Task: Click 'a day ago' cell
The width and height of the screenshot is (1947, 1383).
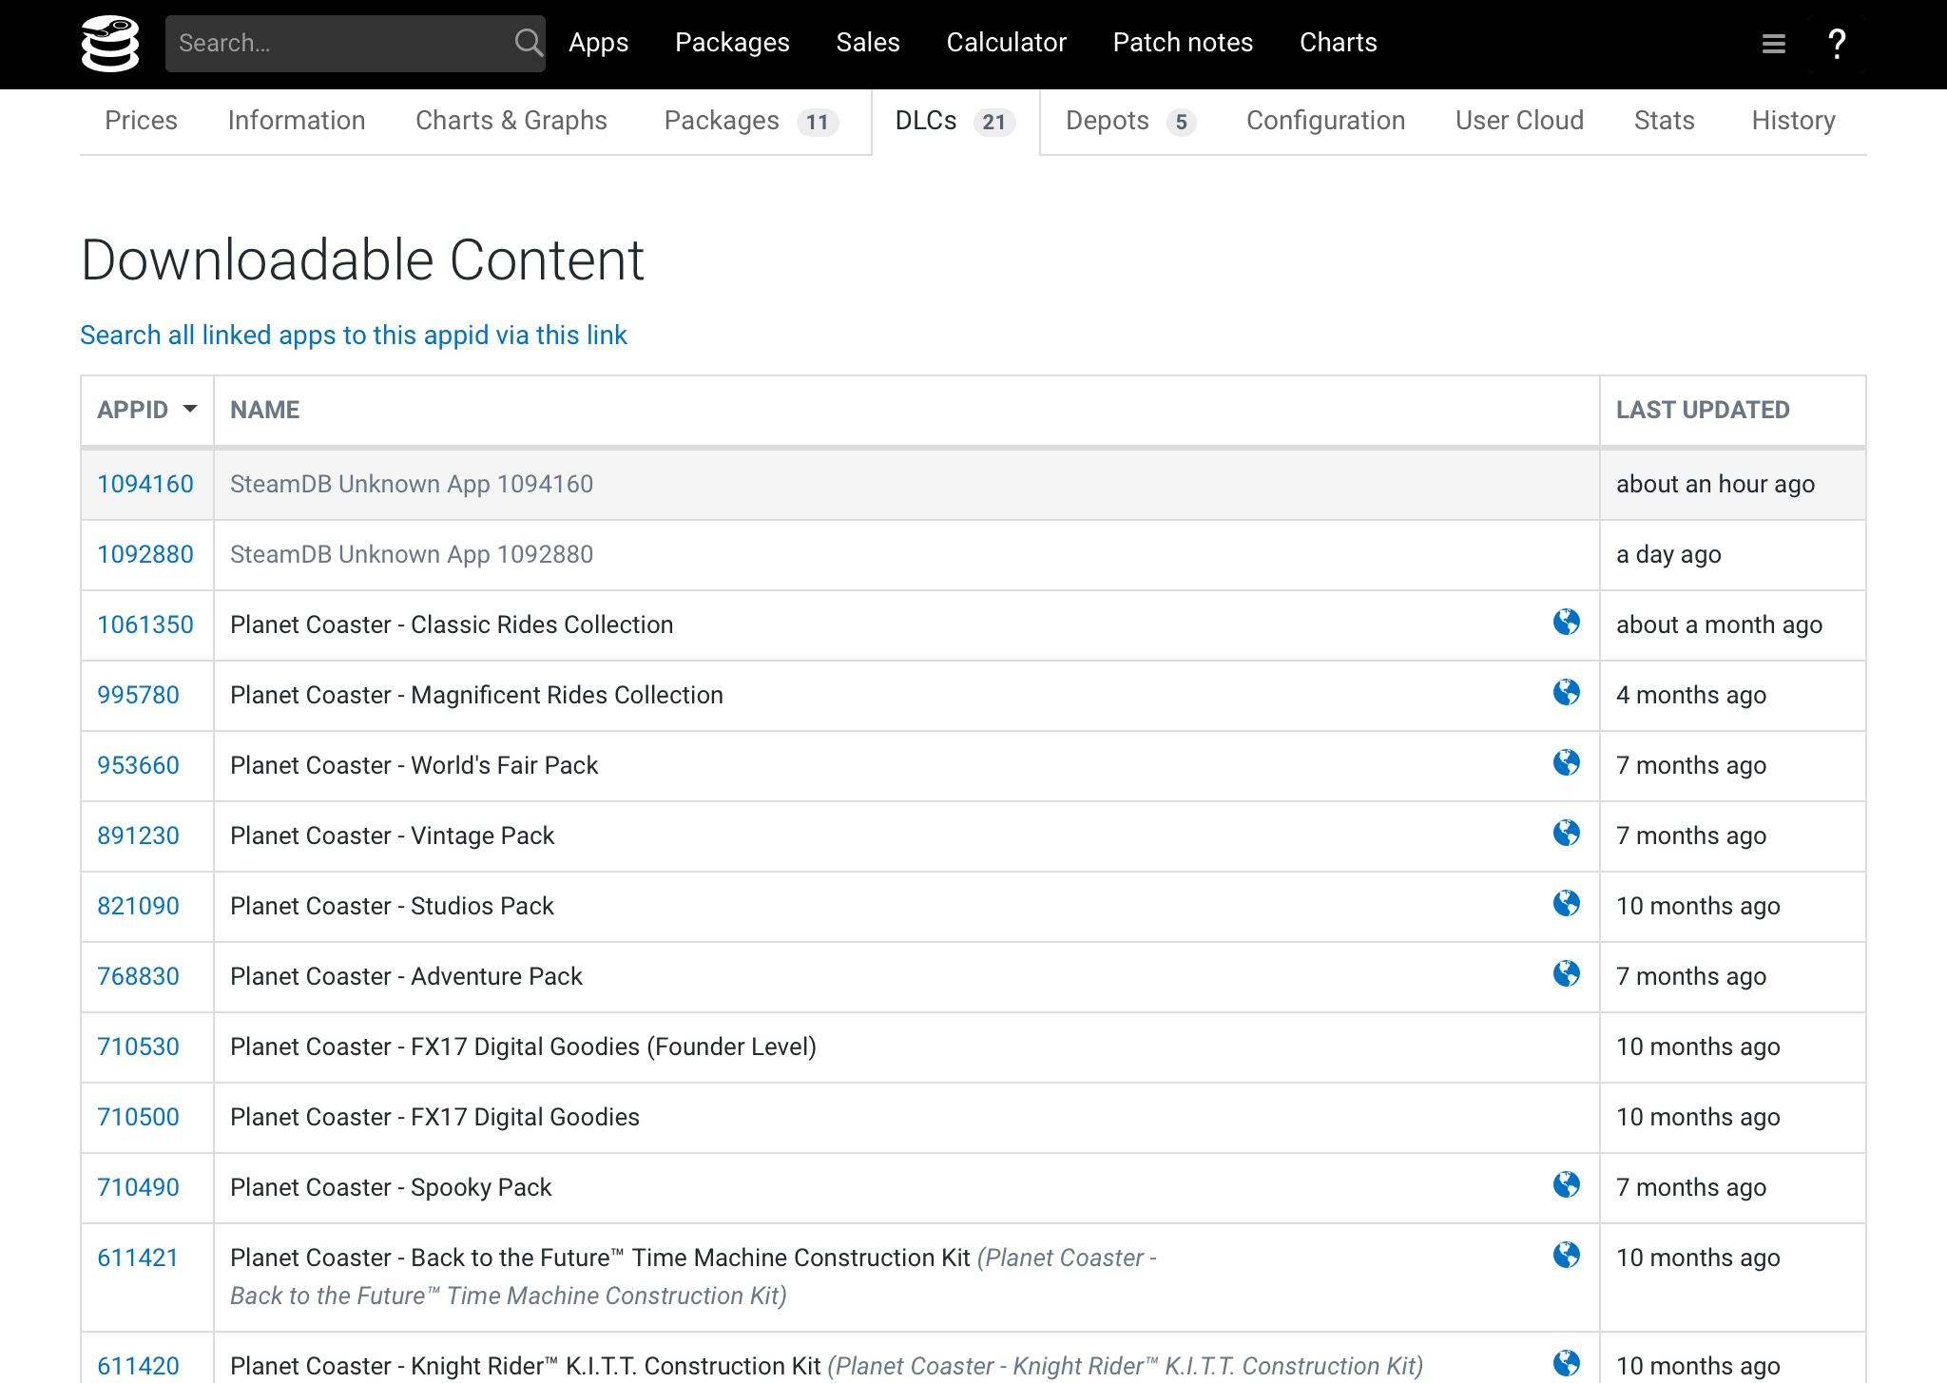Action: click(1732, 555)
